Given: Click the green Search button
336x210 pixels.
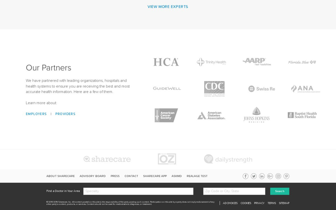Looking at the screenshot, I should tap(280, 191).
